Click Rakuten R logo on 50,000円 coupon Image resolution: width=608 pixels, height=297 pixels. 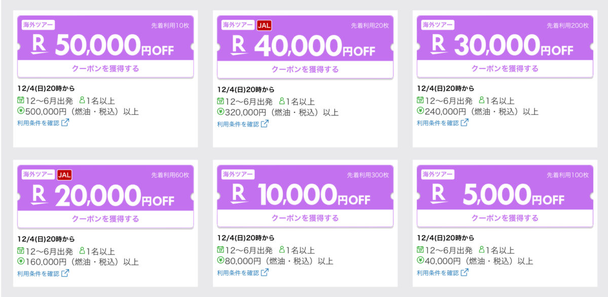(x=39, y=45)
